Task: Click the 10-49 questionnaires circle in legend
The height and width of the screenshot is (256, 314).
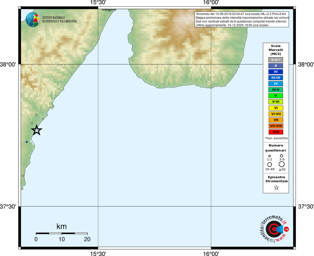Action: tap(270, 164)
